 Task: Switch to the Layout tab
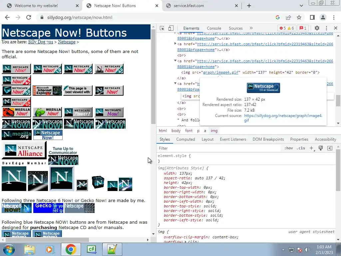tap(207, 139)
